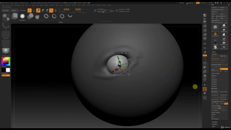Screen dimensions: 231x130
Task: Select the Sphere3D tool thumbnail
Action: point(224,26)
